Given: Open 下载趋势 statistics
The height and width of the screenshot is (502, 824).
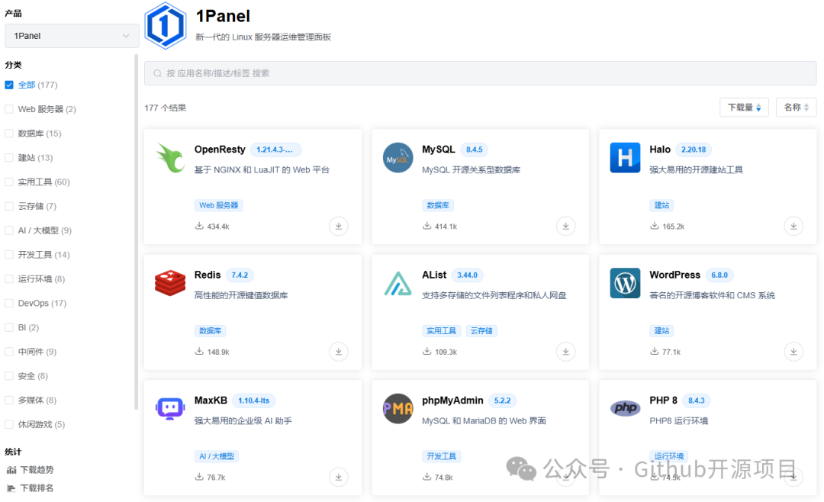Looking at the screenshot, I should pyautogui.click(x=31, y=470).
